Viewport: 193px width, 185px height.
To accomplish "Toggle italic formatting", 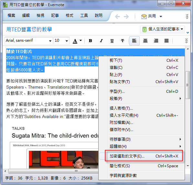I will 101,41.
